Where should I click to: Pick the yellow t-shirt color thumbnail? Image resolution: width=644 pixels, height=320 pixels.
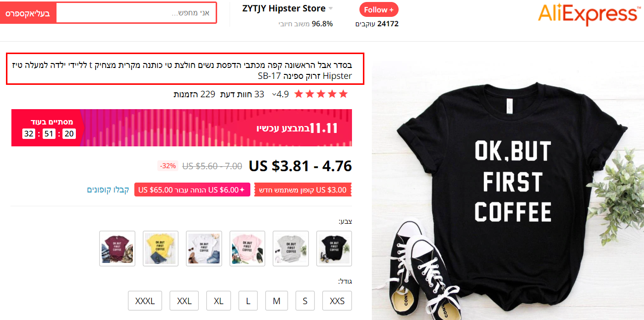pyautogui.click(x=161, y=248)
